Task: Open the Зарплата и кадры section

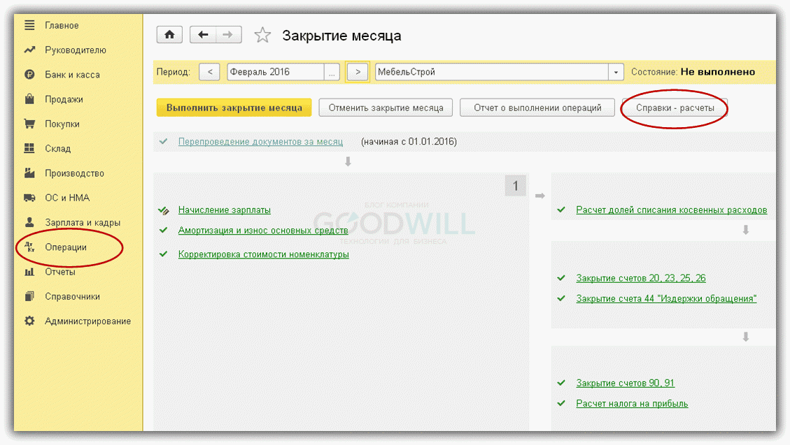Action: [83, 222]
